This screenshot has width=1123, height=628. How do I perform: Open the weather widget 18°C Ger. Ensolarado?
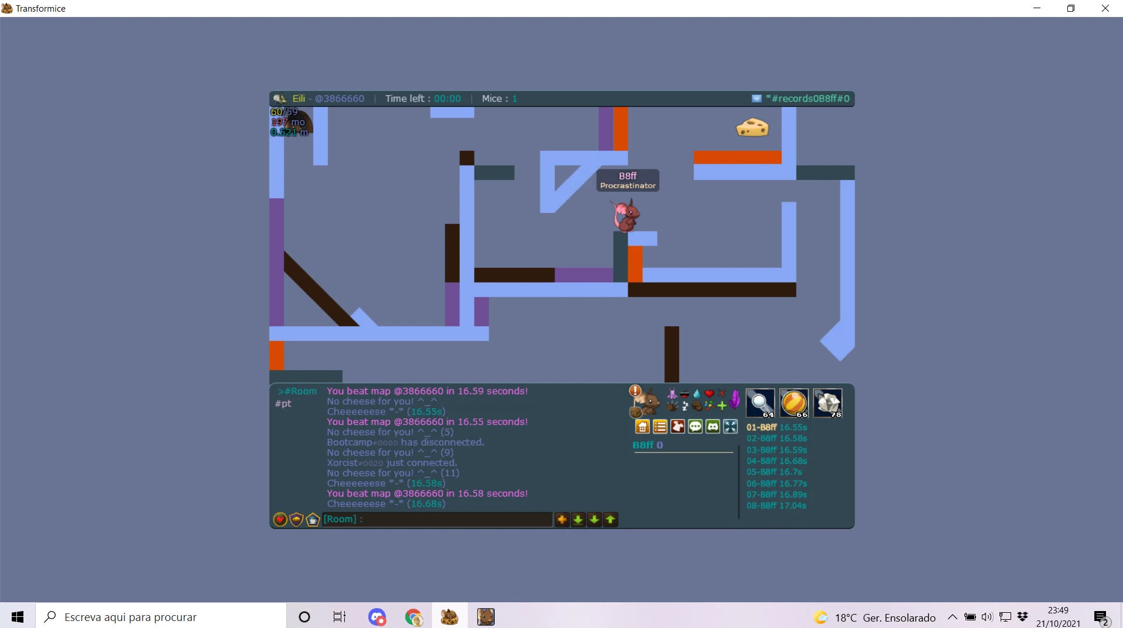click(874, 617)
